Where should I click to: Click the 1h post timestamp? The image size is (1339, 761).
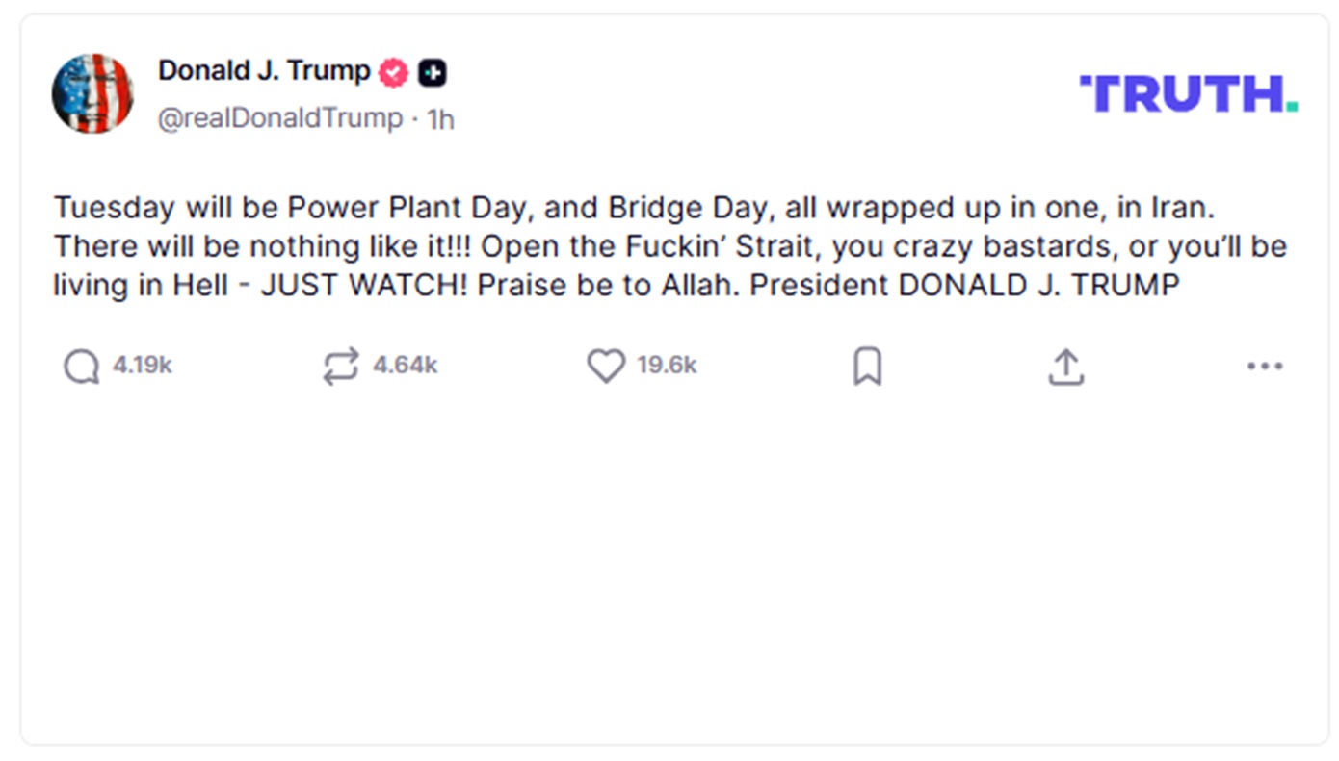(440, 119)
